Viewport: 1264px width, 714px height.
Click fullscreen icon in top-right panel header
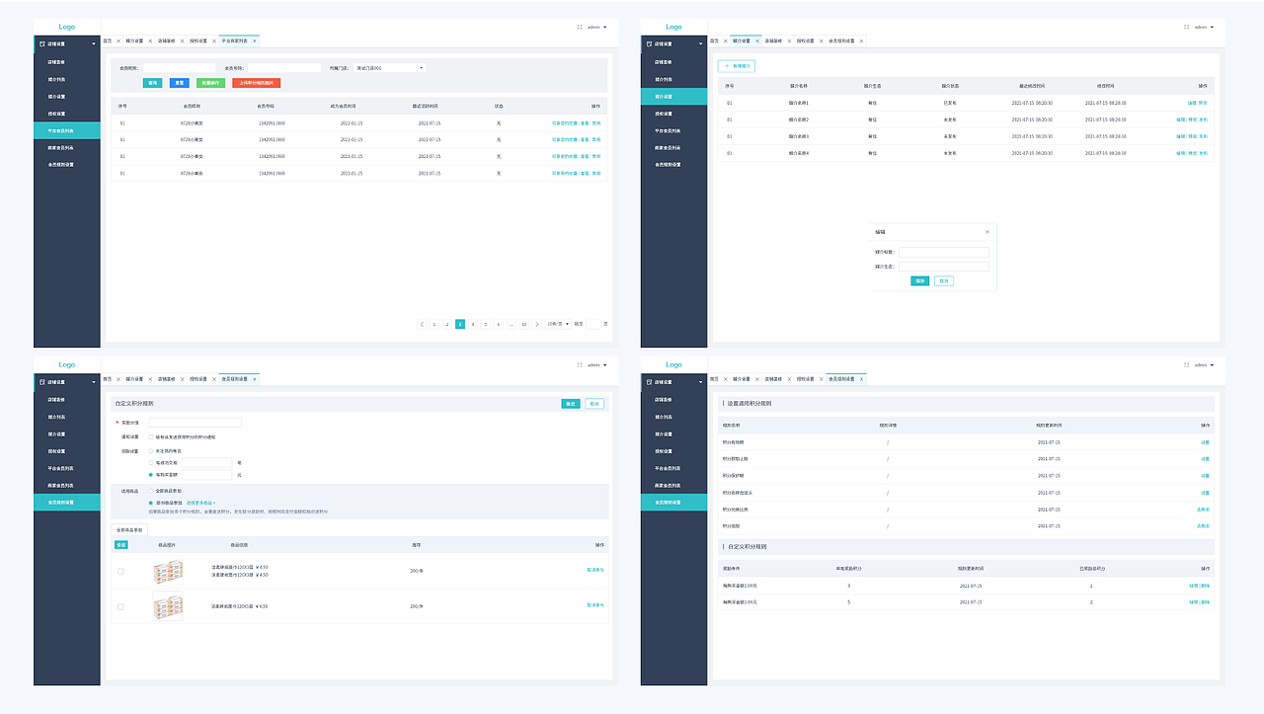(x=1187, y=27)
